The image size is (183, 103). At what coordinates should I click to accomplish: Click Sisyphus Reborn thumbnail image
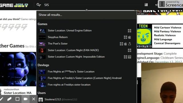point(42,37)
